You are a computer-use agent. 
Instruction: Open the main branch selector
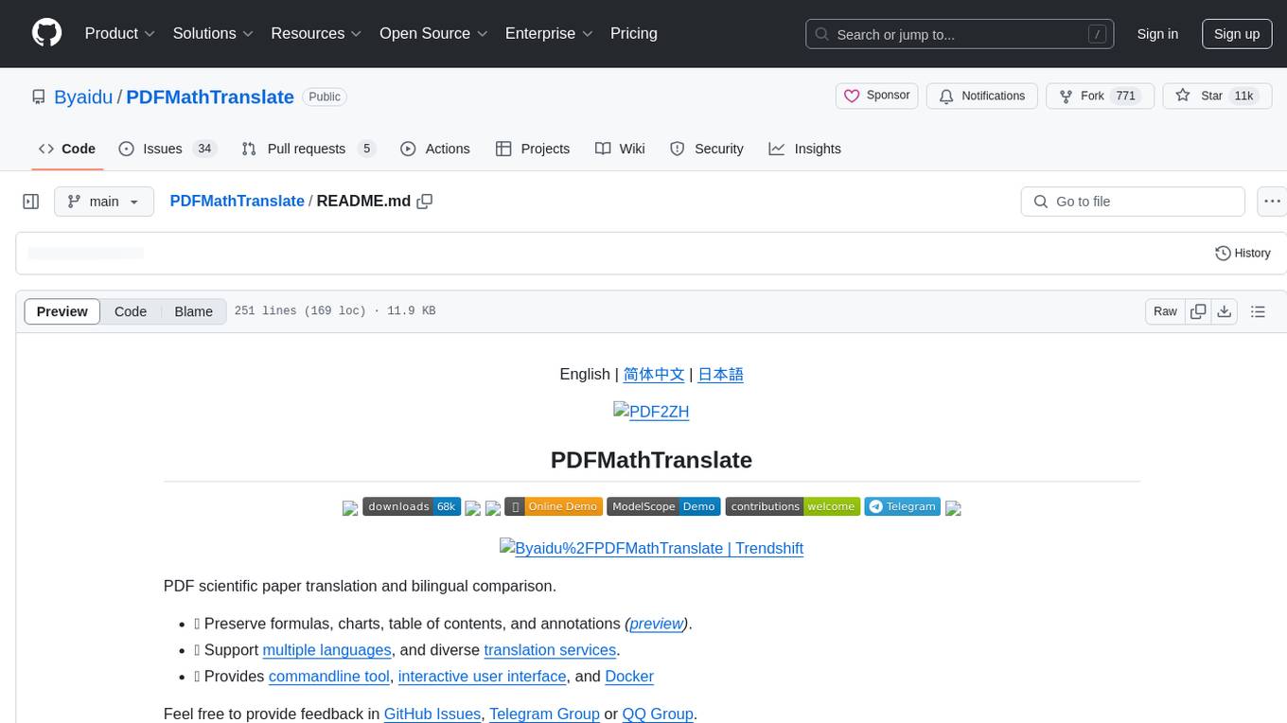104,202
